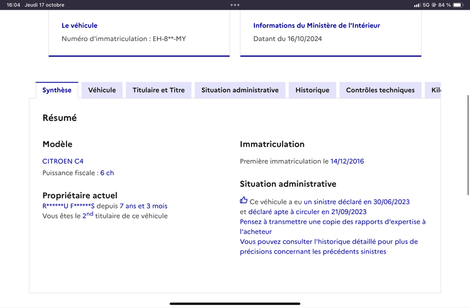Image resolution: width=470 pixels, height=308 pixels.
Task: Switch to the Historique tab
Action: point(313,90)
